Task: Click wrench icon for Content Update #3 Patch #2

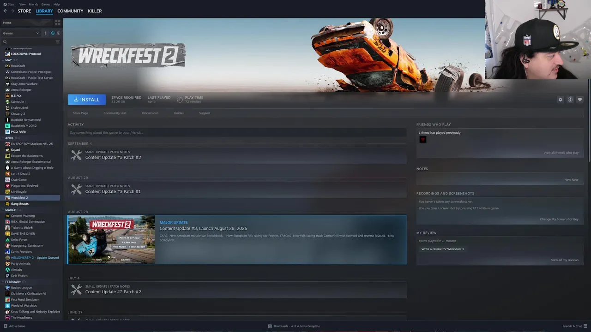Action: 76,155
